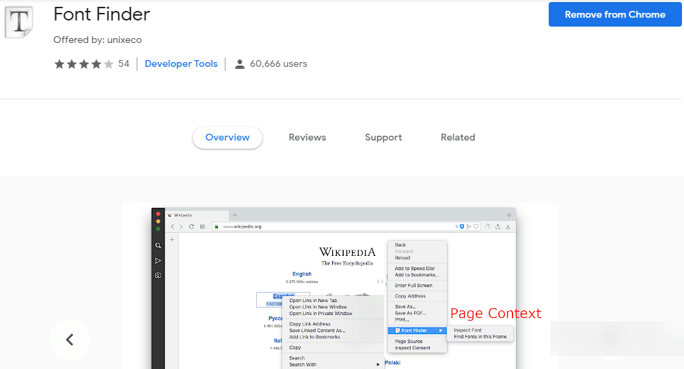The image size is (684, 369).
Task: Click the 'Offered by: unixeco' text
Action: coord(97,40)
